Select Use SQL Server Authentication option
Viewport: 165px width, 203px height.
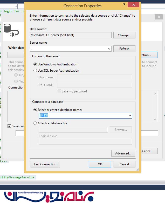click(35, 71)
